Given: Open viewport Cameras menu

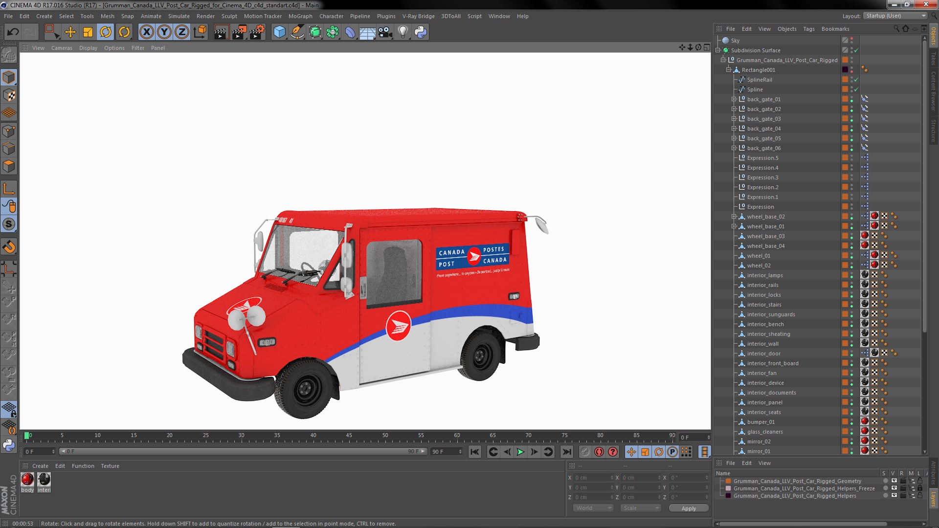Looking at the screenshot, I should coord(62,48).
